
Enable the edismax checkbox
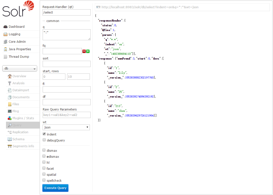coord(44,156)
